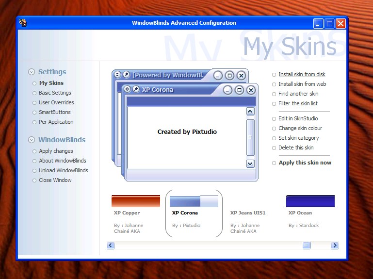Select Per Application settings
The image size is (373, 279).
(56, 122)
